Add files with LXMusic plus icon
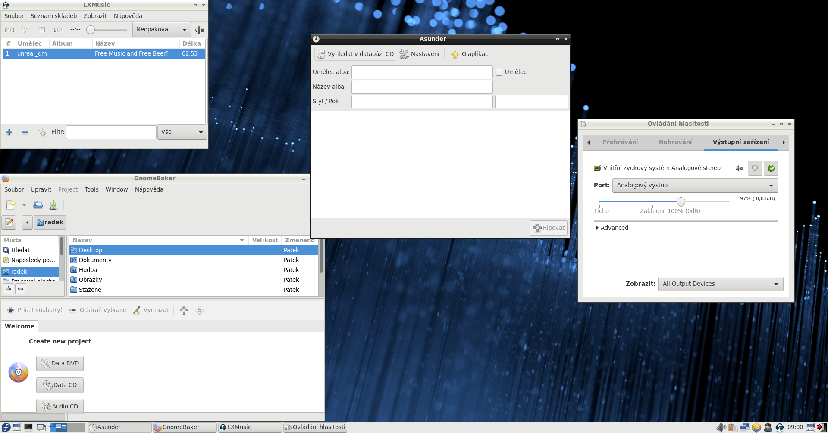The width and height of the screenshot is (828, 433). click(9, 132)
